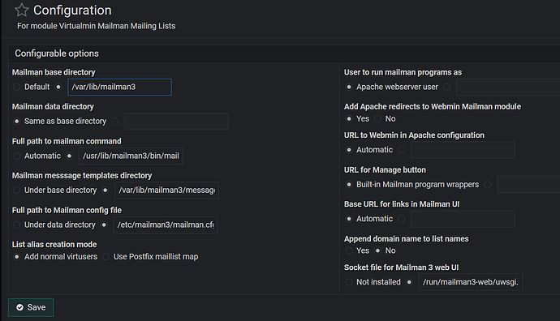Click the 'Socket file for Mailman 3 web UI' label

coord(402,267)
